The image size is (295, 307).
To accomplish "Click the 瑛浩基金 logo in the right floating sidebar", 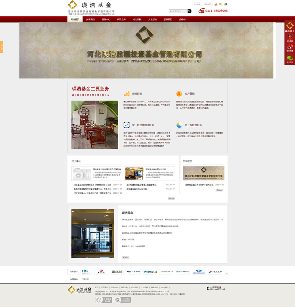I will 290,27.
